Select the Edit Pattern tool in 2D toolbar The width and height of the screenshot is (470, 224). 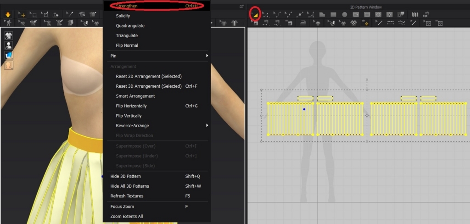[x=266, y=15]
